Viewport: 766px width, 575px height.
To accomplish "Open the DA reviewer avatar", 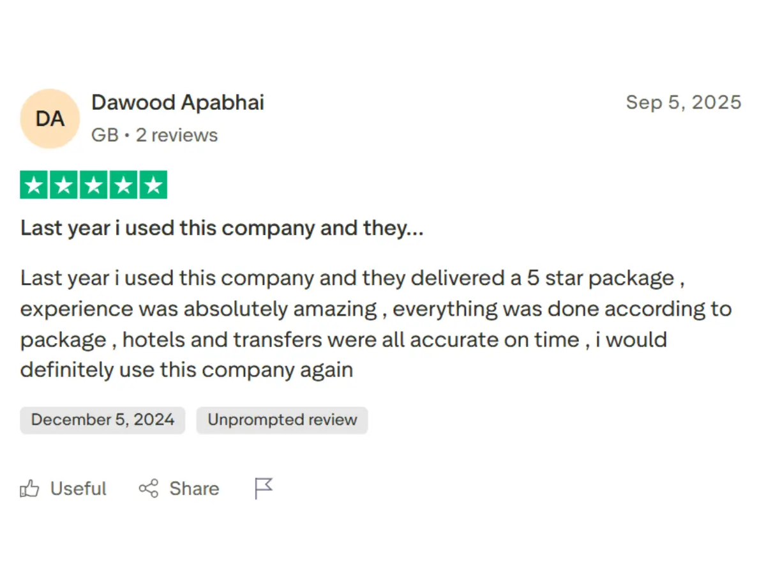I will coord(50,119).
